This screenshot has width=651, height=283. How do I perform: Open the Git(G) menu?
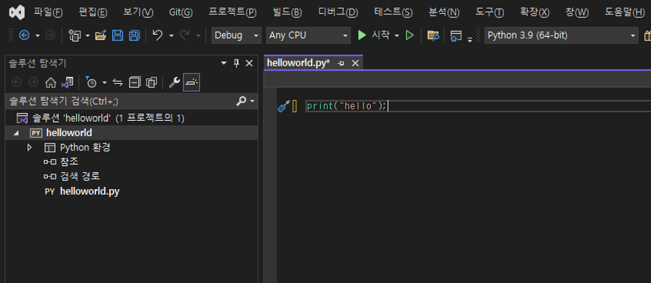180,12
